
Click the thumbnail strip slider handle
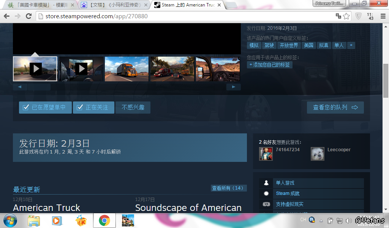tap(39, 87)
